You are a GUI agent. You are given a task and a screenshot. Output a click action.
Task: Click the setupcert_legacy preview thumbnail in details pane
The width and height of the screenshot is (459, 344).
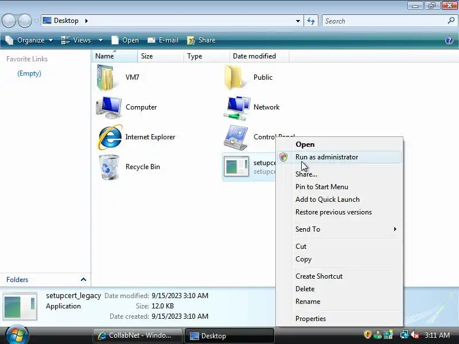20,306
